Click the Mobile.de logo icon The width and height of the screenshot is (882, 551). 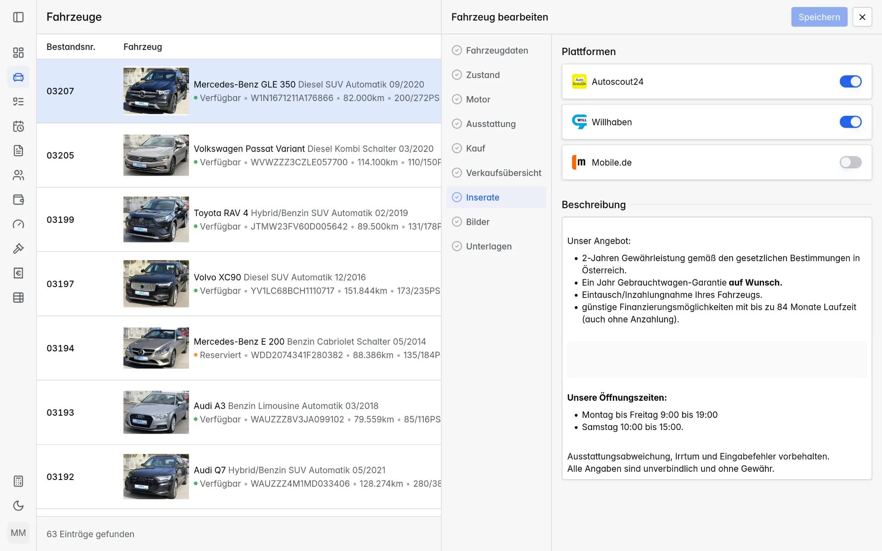(x=579, y=162)
